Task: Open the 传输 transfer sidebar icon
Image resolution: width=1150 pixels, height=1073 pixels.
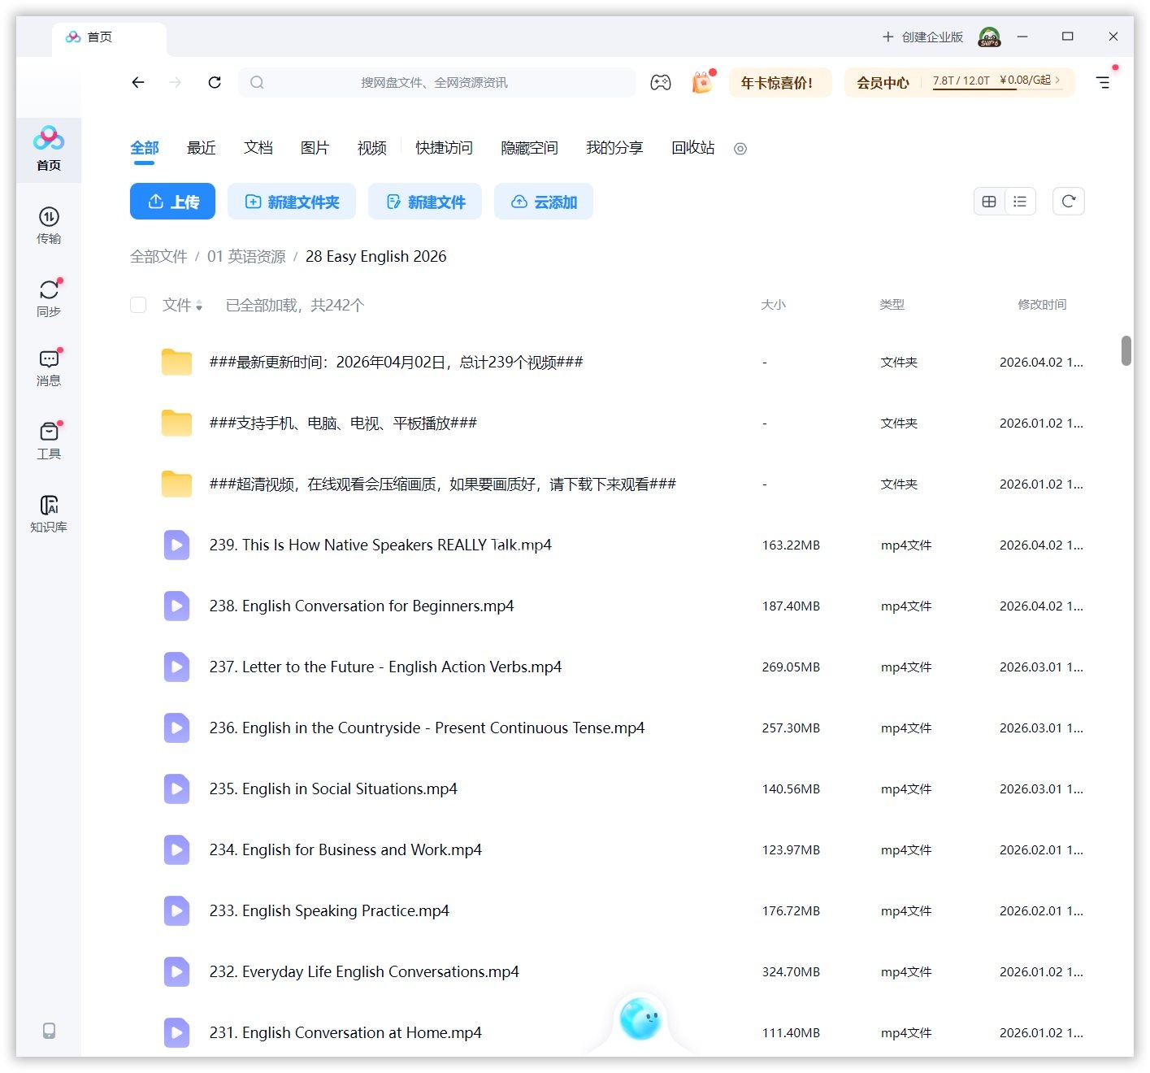Action: (49, 225)
